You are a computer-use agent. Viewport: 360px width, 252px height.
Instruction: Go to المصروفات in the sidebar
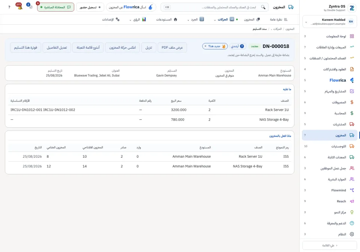pos(330,102)
